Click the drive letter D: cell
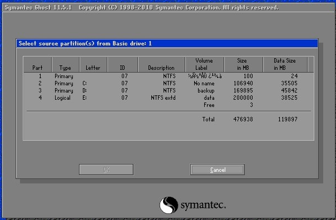This screenshot has width=336, height=220. click(85, 90)
